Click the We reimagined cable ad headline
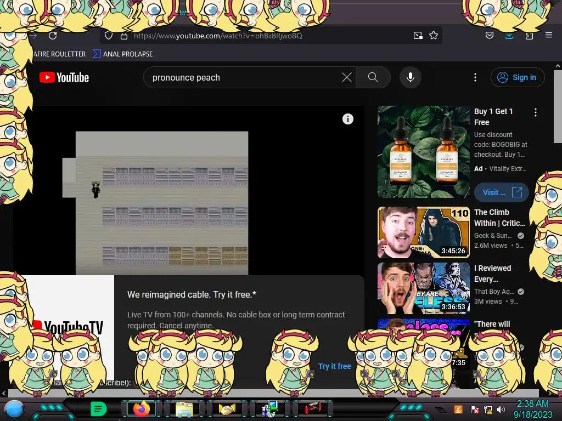Image resolution: width=562 pixels, height=421 pixels. coord(192,294)
